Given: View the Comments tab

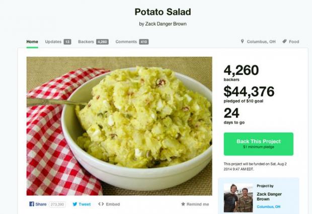Looking at the screenshot, I should [x=126, y=42].
